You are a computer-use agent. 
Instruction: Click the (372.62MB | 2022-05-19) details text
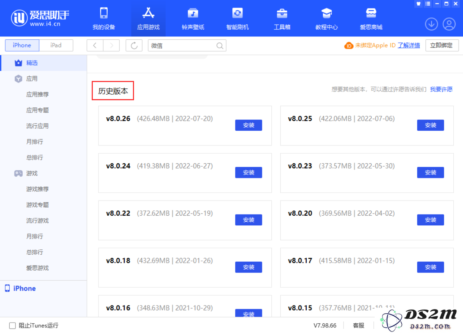coord(175,213)
